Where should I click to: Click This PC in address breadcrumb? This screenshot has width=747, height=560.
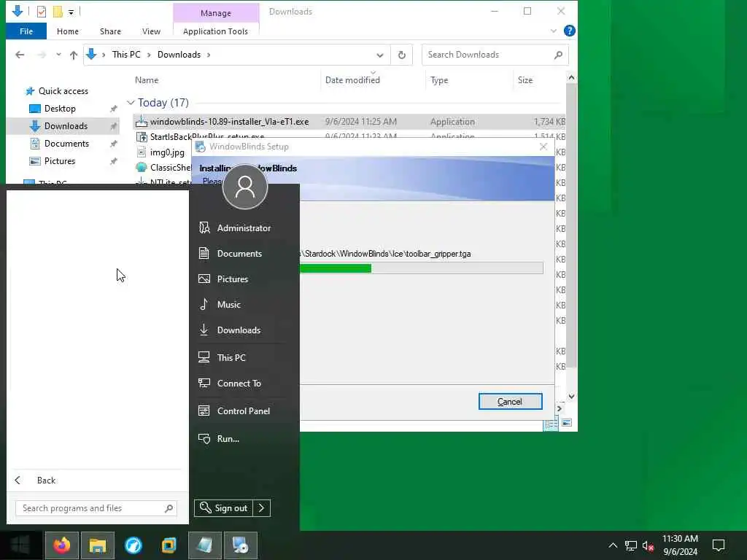point(126,55)
